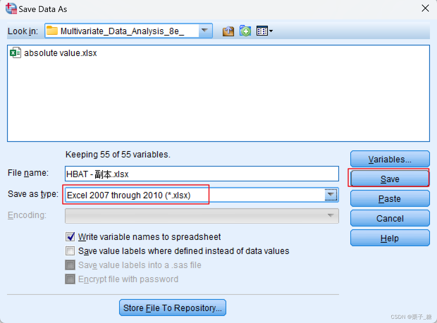Change the file list view mode icon

click(265, 31)
